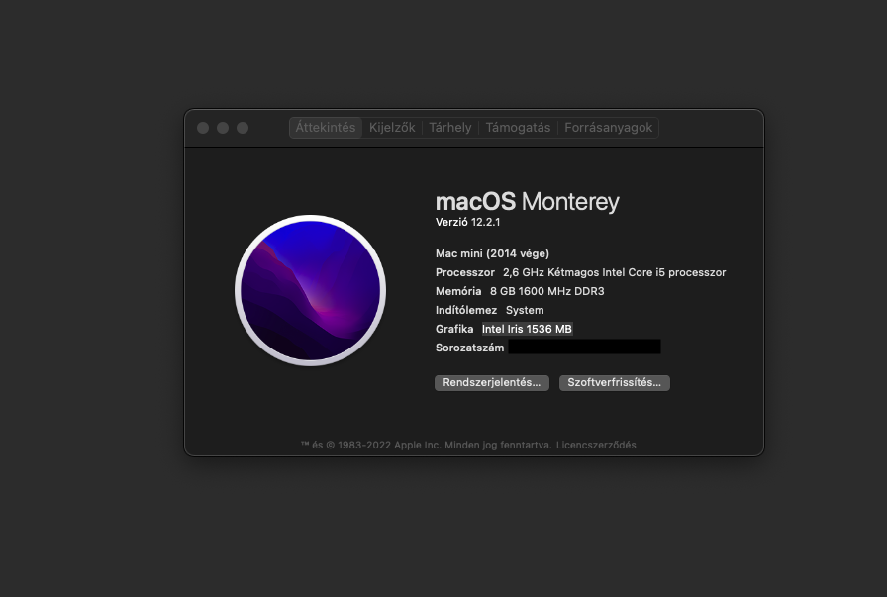
Task: Click the Mac mini (2014 vége) text
Action: [492, 253]
